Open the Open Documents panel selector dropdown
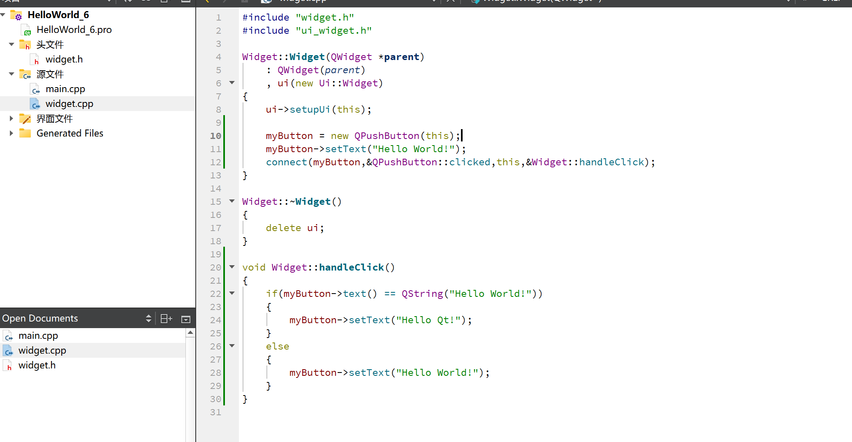 click(148, 319)
